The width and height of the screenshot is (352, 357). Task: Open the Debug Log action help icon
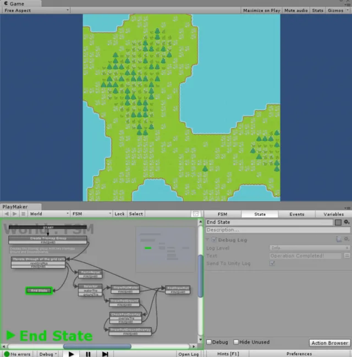339,239
